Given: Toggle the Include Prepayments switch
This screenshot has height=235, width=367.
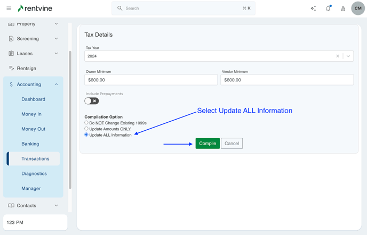Looking at the screenshot, I should [91, 101].
